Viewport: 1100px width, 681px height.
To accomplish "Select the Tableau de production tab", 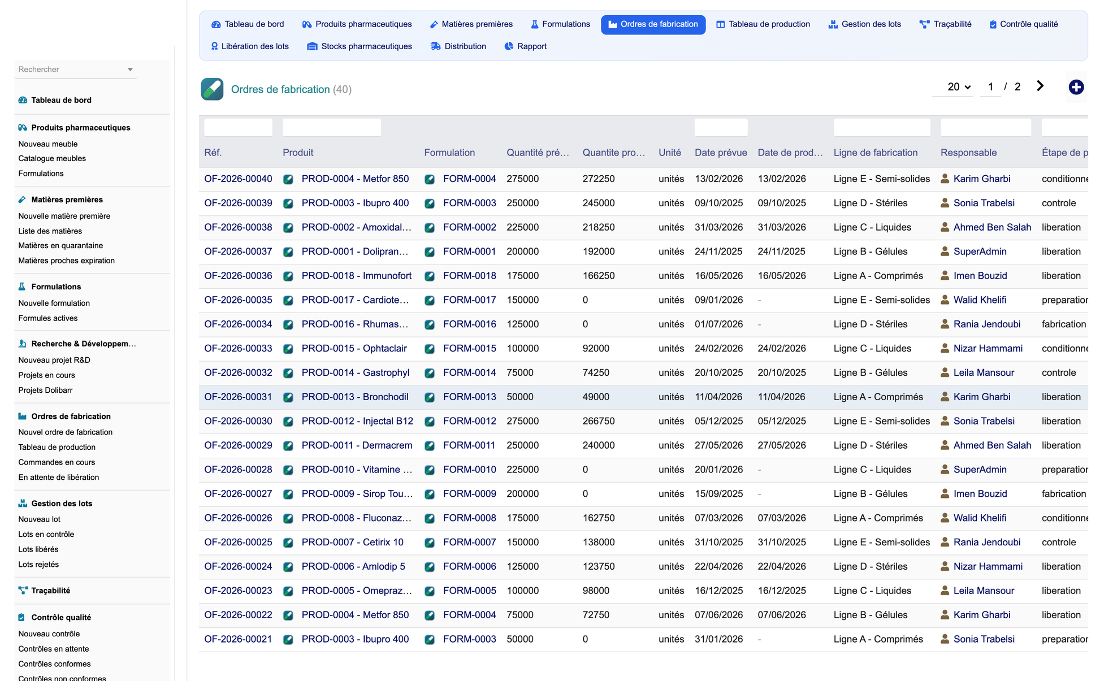I will [x=763, y=24].
